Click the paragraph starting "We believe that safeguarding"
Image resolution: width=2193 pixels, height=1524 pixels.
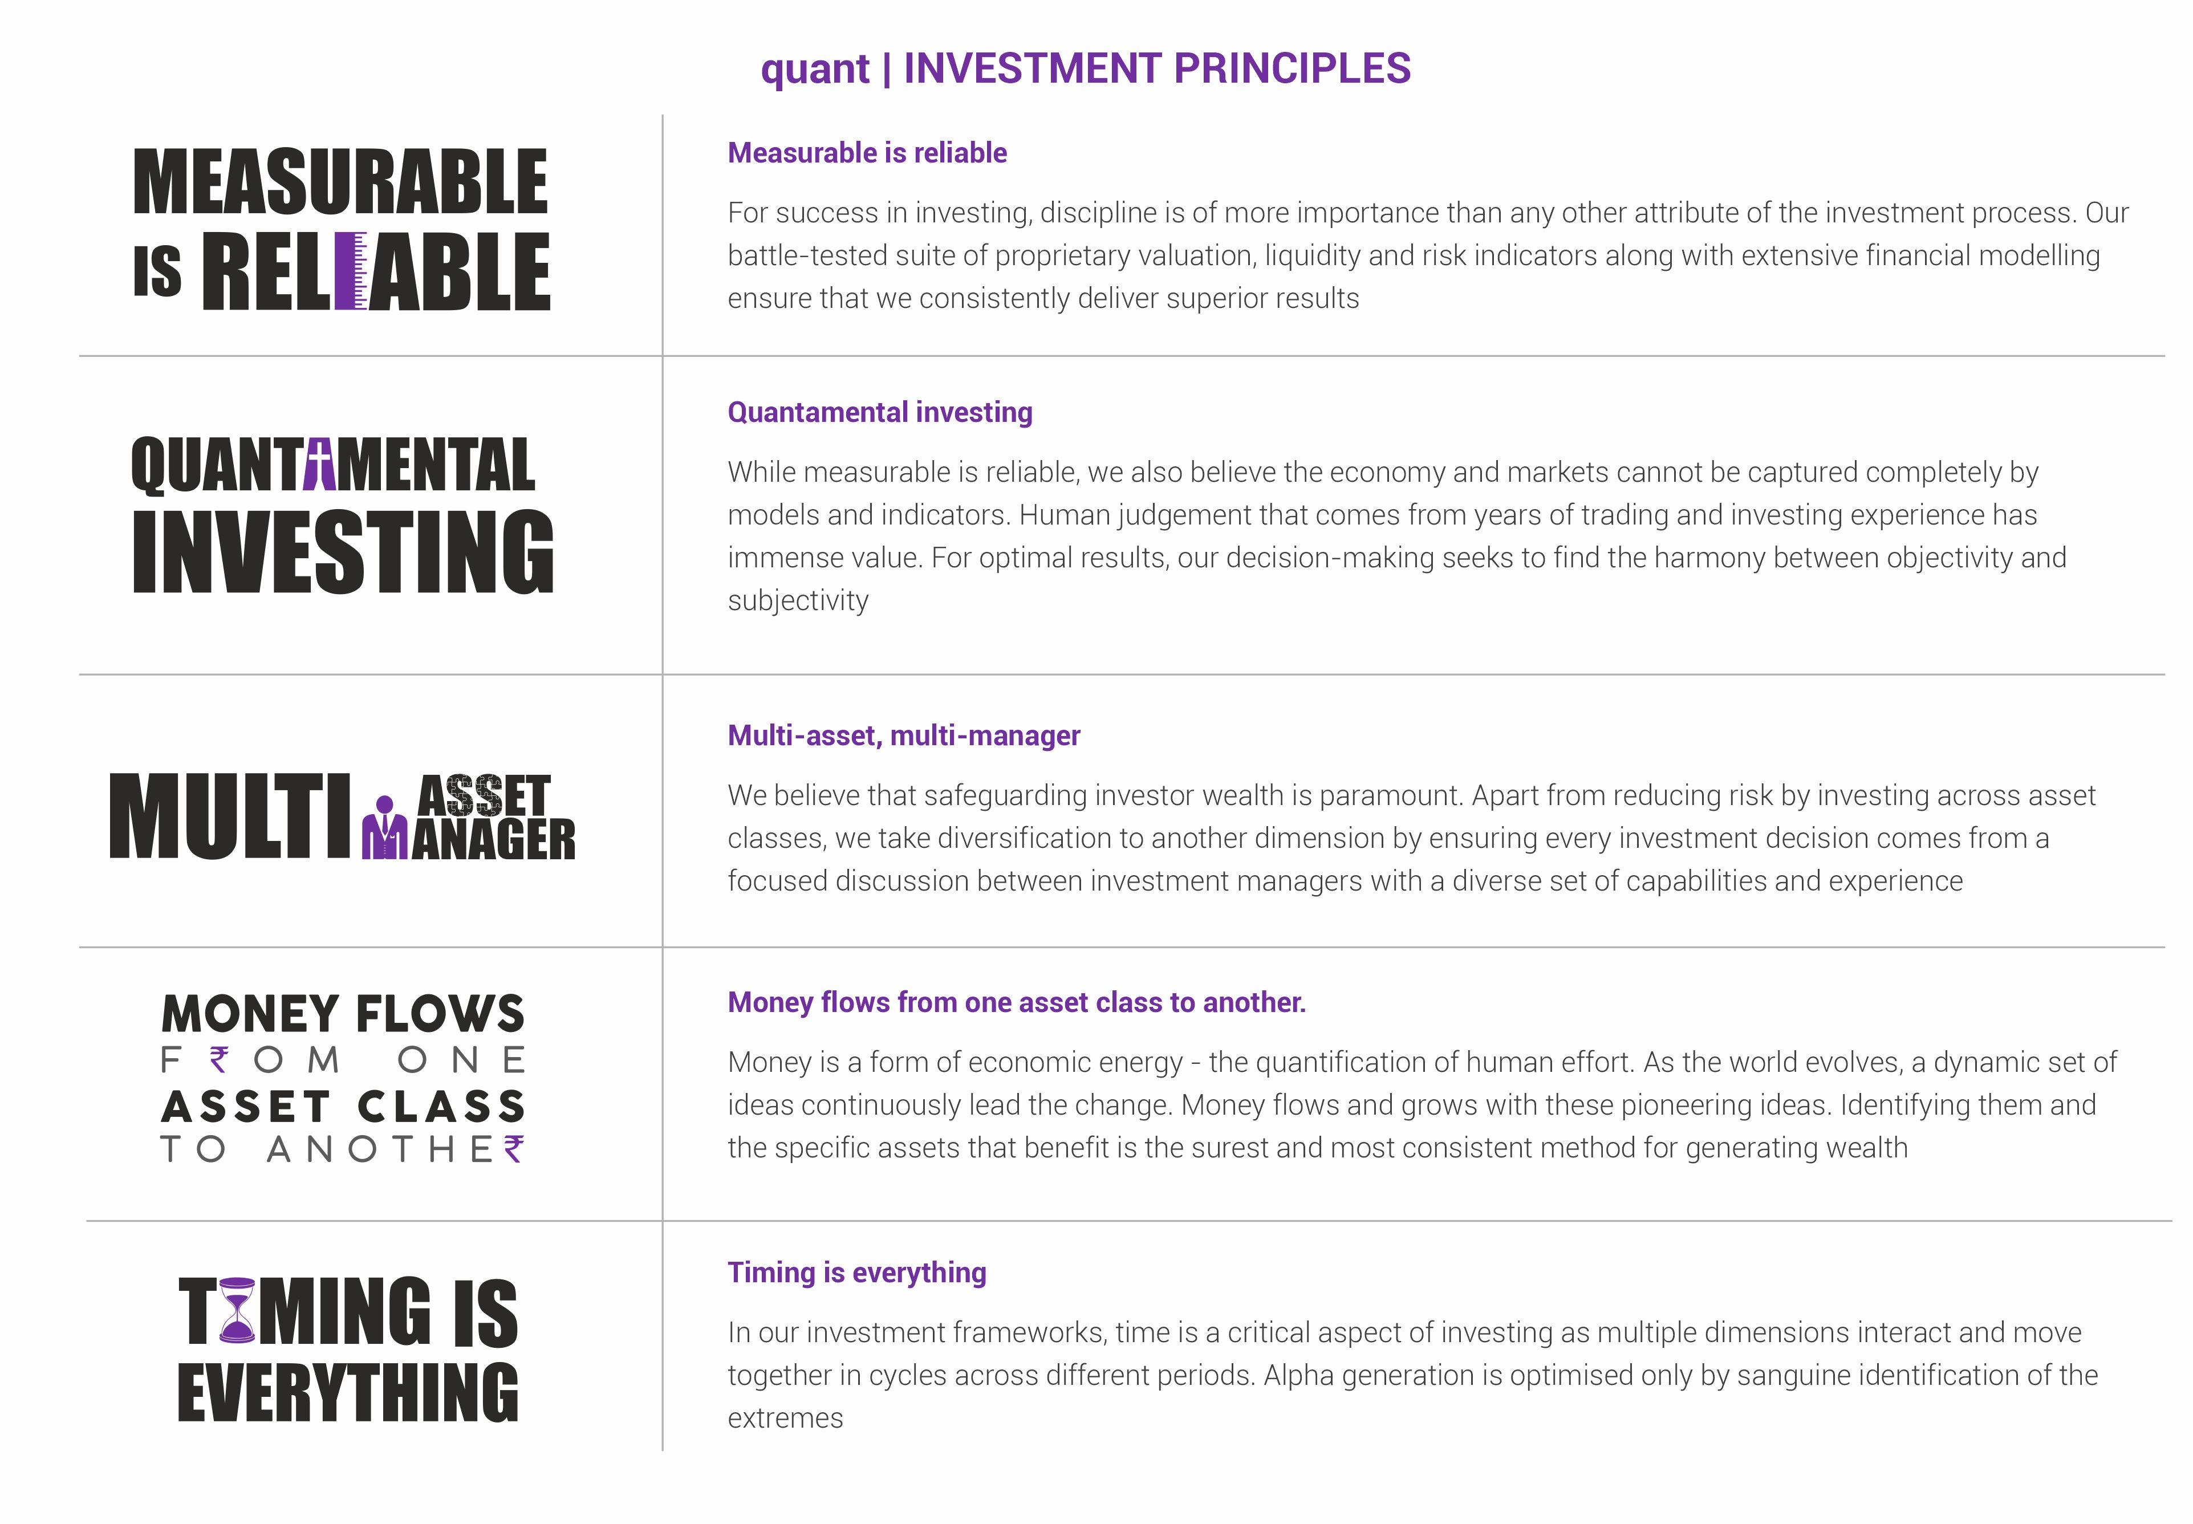(1411, 838)
